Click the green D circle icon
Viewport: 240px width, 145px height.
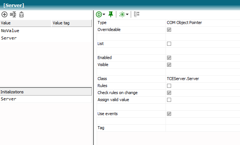99,14
